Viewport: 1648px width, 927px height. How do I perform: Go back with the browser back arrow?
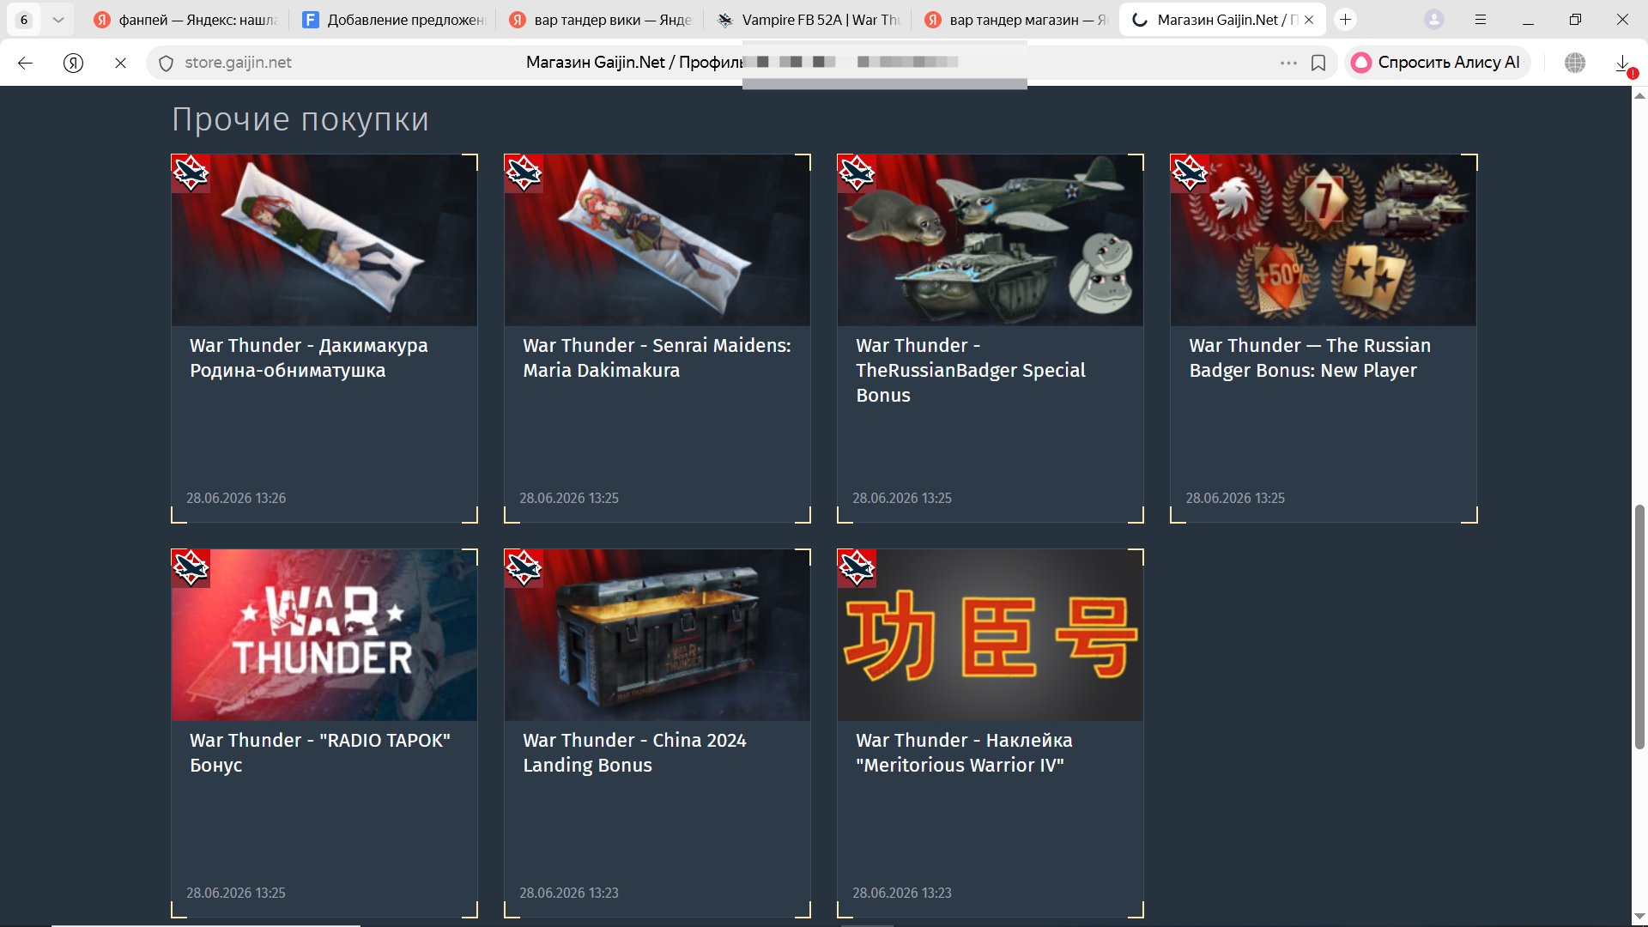(x=25, y=63)
